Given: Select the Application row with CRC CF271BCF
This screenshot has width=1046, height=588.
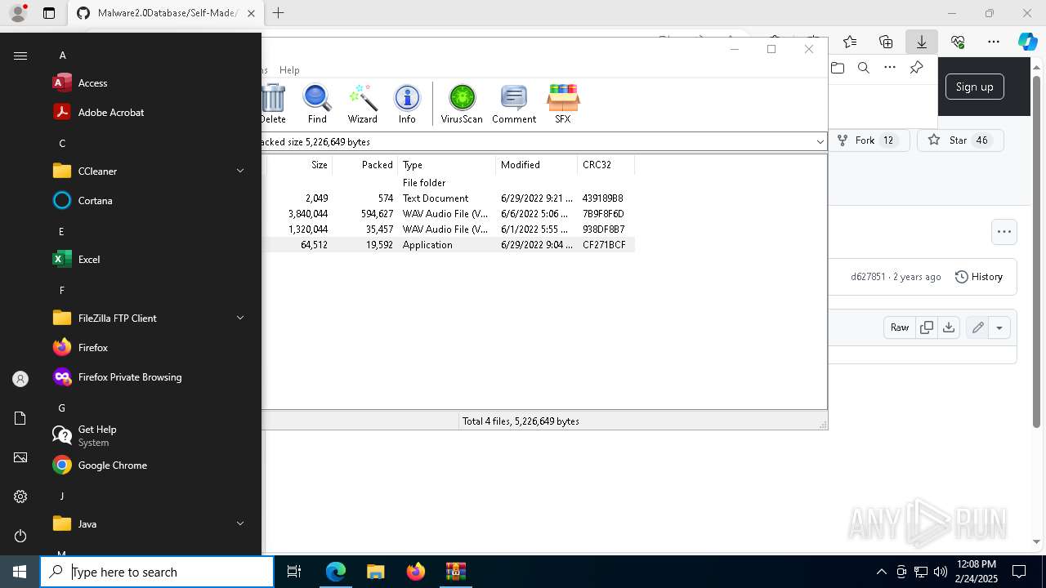Looking at the screenshot, I should [x=448, y=245].
